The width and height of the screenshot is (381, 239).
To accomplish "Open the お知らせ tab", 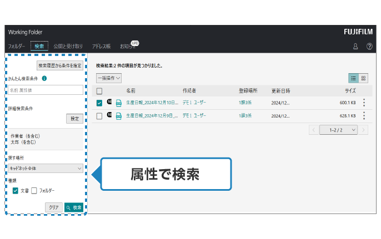I will (x=128, y=46).
